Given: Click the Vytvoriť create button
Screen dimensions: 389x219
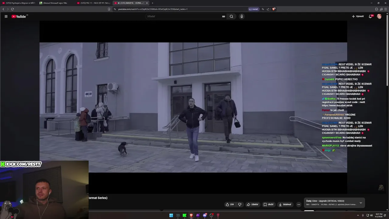Looking at the screenshot, I should (x=358, y=16).
